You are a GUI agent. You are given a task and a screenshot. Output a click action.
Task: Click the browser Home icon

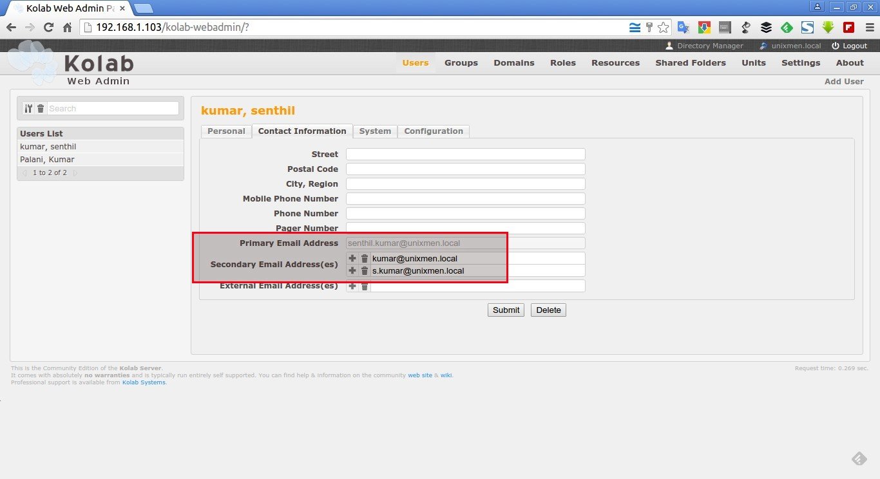(x=67, y=28)
